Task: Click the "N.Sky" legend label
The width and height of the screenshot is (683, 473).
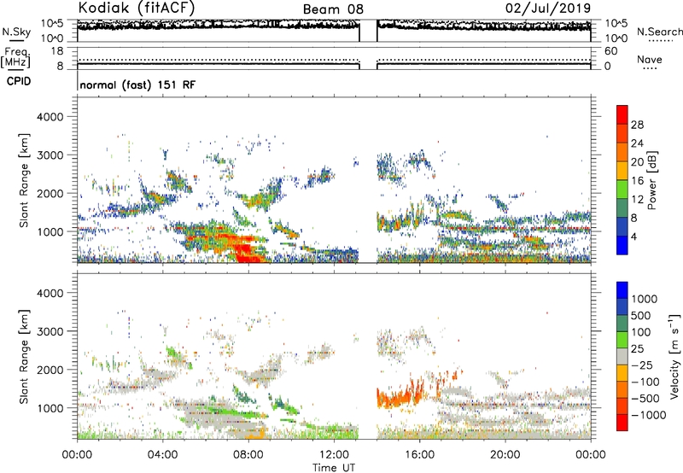Action: [16, 32]
